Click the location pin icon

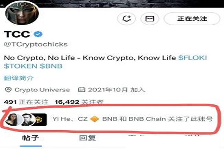tap(8, 90)
